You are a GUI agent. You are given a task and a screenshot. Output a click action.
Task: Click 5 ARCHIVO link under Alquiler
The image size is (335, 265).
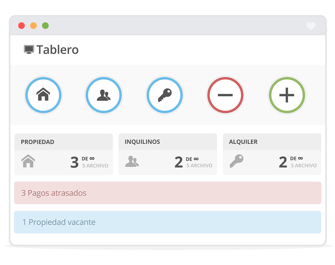[304, 165]
